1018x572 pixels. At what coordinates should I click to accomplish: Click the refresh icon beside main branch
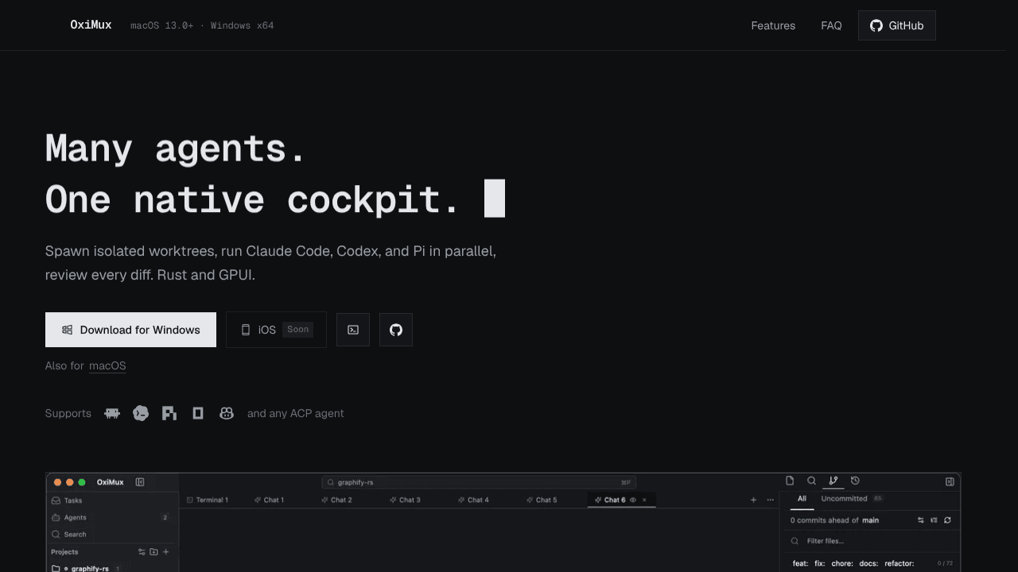point(947,520)
